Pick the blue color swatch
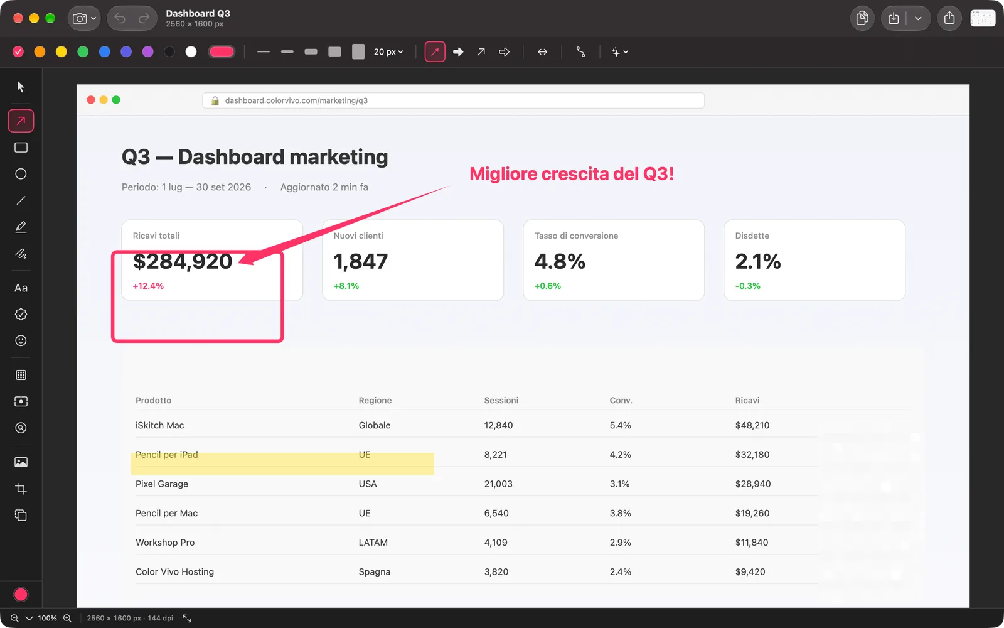The height and width of the screenshot is (628, 1004). [x=104, y=52]
